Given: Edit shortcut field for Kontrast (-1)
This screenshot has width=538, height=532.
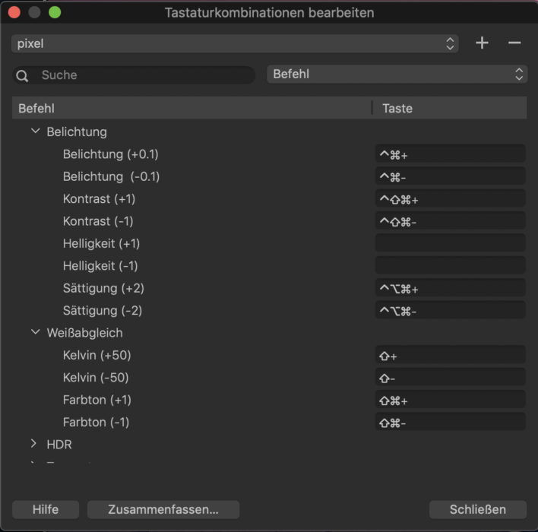Looking at the screenshot, I should coord(450,221).
